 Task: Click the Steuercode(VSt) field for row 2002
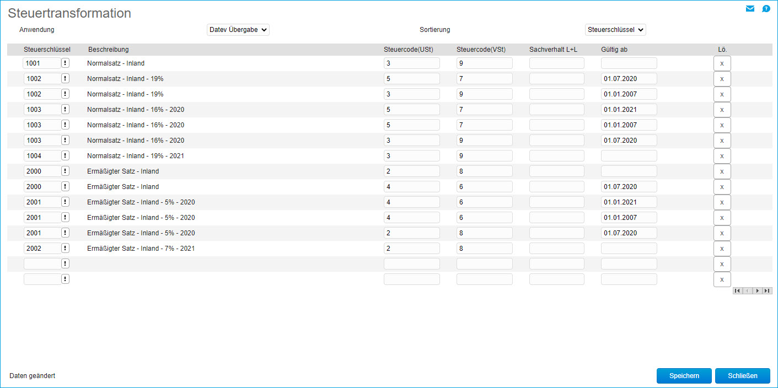[x=484, y=249]
